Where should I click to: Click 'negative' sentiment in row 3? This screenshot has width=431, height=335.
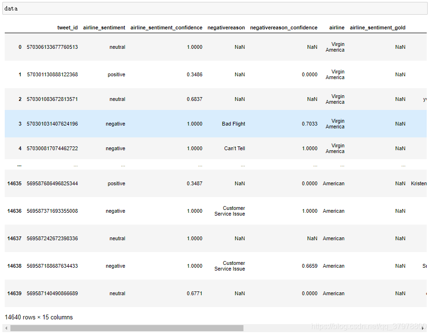tap(115, 124)
